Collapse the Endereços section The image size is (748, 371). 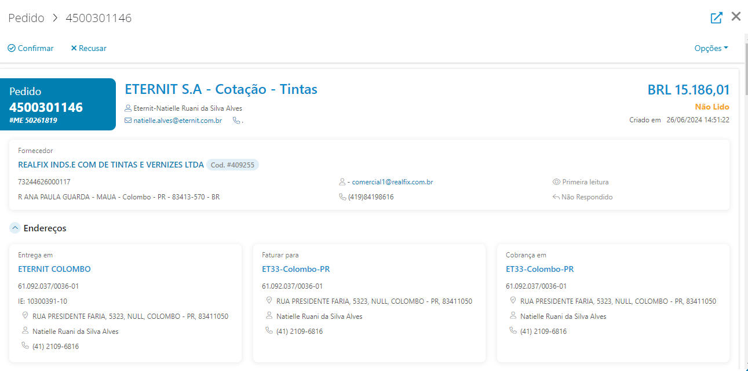click(15, 228)
